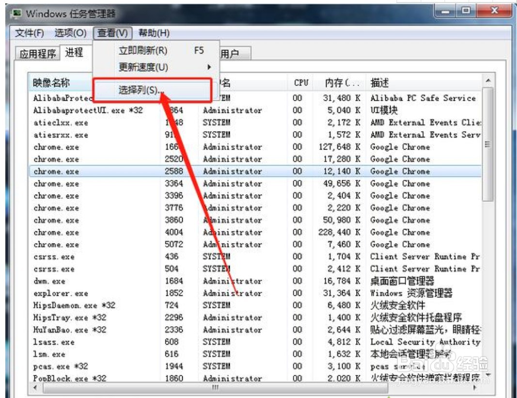The image size is (517, 398).
Task: Select the atiesrxx.exe process row
Action: [255, 135]
